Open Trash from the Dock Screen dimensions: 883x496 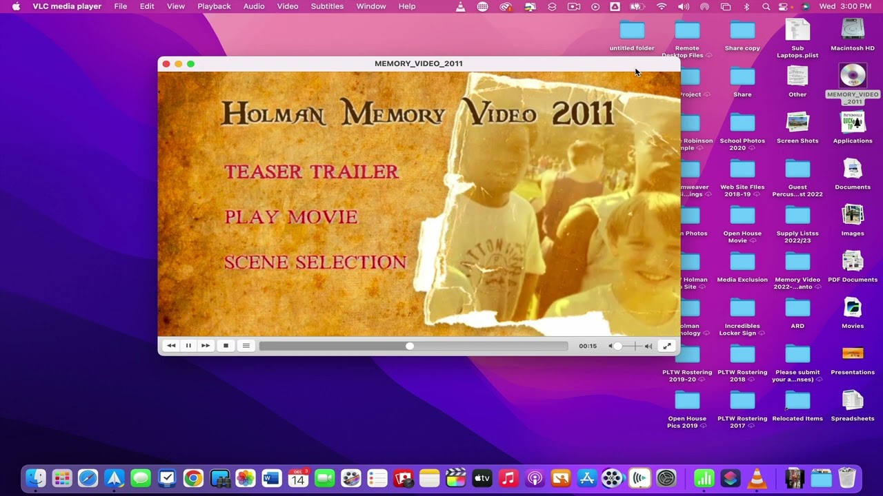click(x=847, y=477)
